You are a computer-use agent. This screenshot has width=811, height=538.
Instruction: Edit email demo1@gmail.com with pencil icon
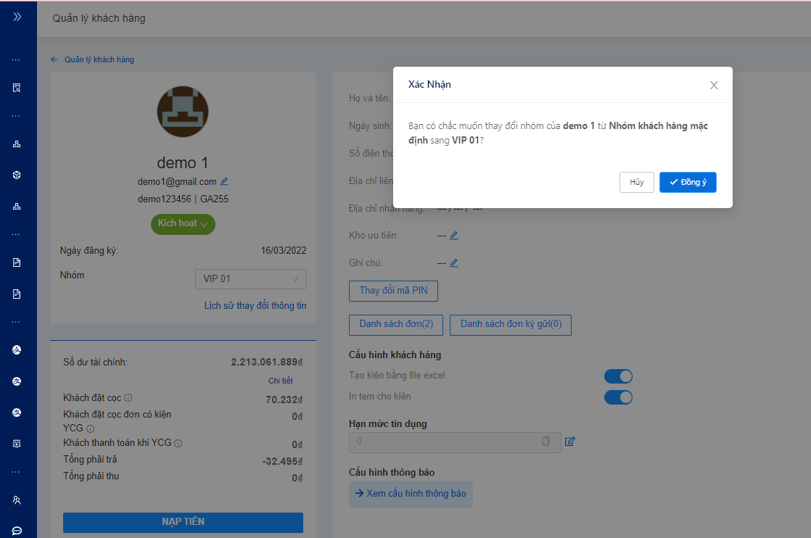[x=224, y=181]
